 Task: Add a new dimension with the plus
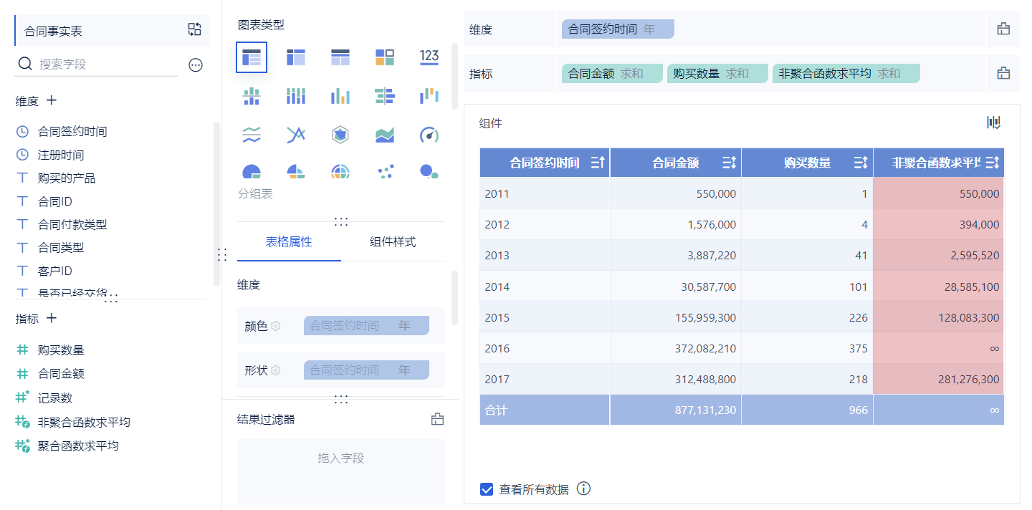click(52, 101)
